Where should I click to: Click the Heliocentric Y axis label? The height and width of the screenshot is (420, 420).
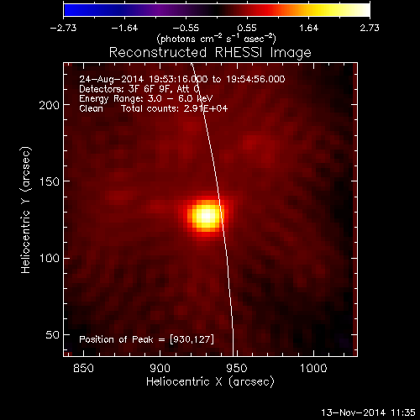coord(25,210)
